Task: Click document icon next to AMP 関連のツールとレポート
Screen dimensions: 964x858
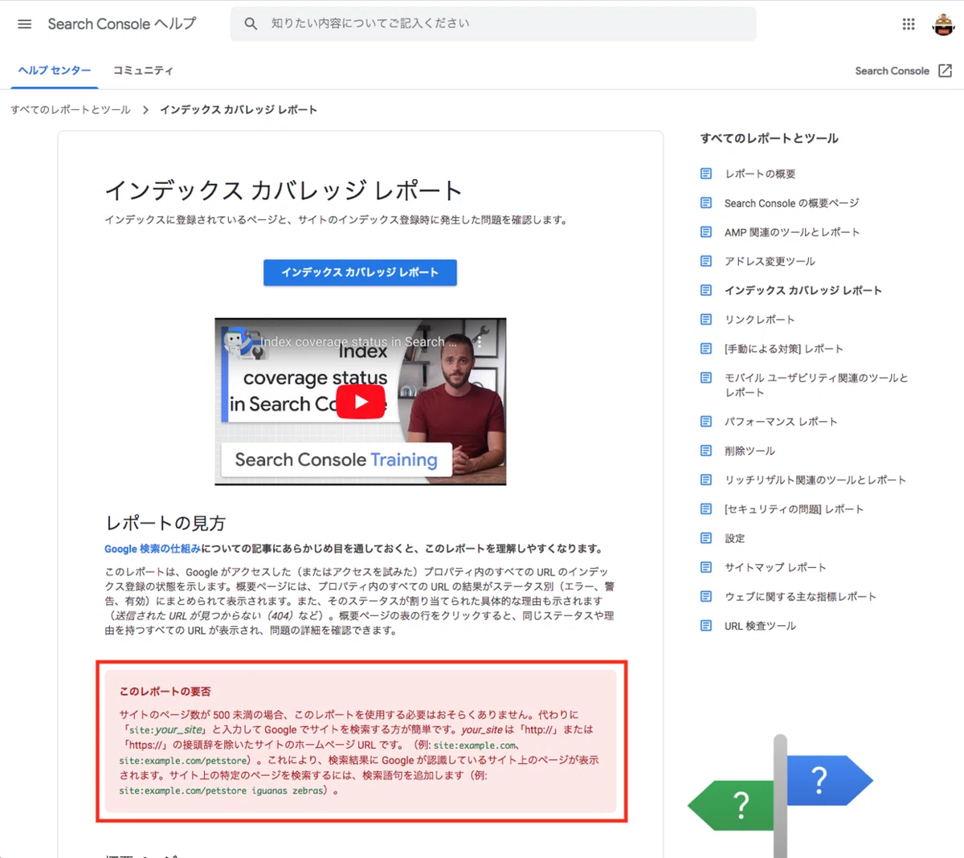Action: [706, 232]
